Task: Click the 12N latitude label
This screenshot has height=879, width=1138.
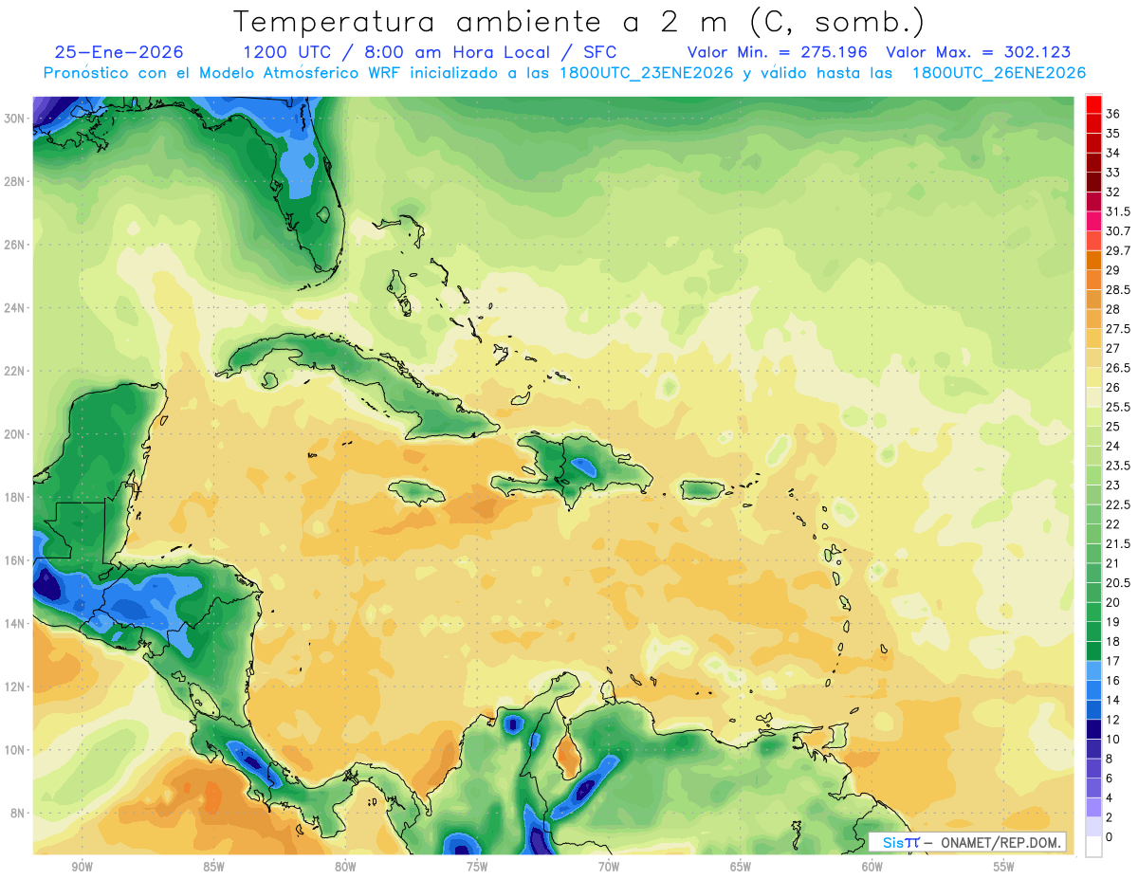Action: click(x=16, y=687)
